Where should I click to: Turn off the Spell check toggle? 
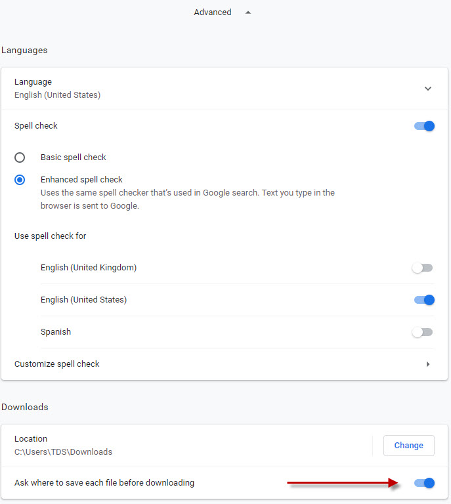pos(424,126)
